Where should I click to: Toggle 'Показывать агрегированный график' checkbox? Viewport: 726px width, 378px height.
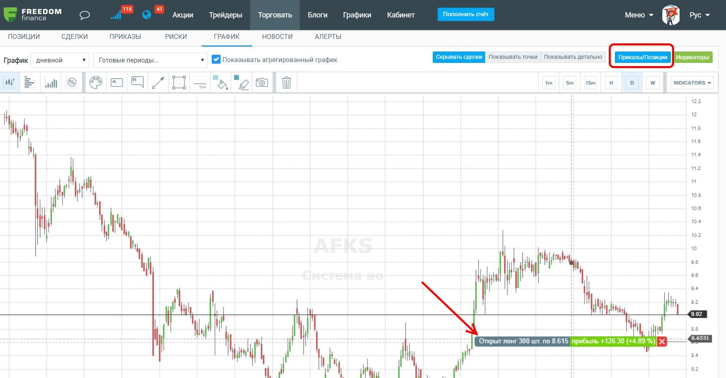(x=216, y=60)
